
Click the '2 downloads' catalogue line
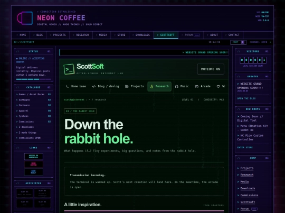click(x=25, y=127)
